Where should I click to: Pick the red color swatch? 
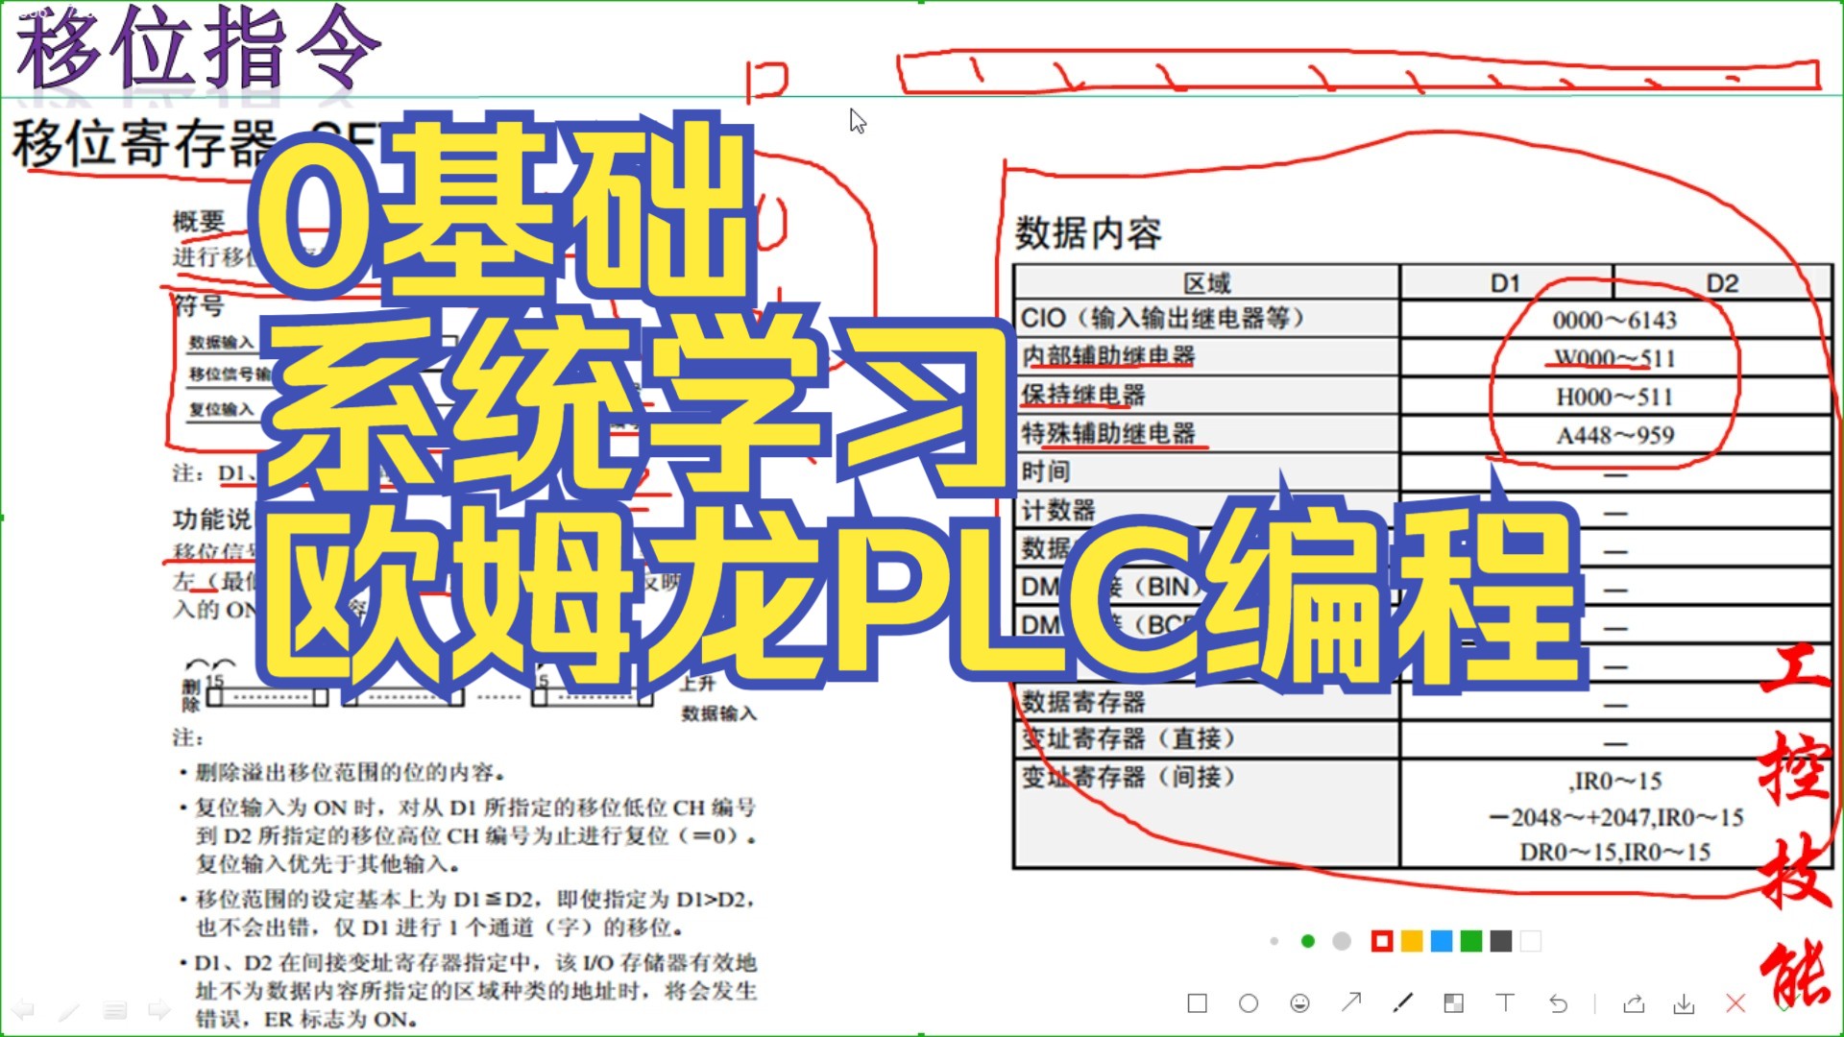(x=1382, y=941)
